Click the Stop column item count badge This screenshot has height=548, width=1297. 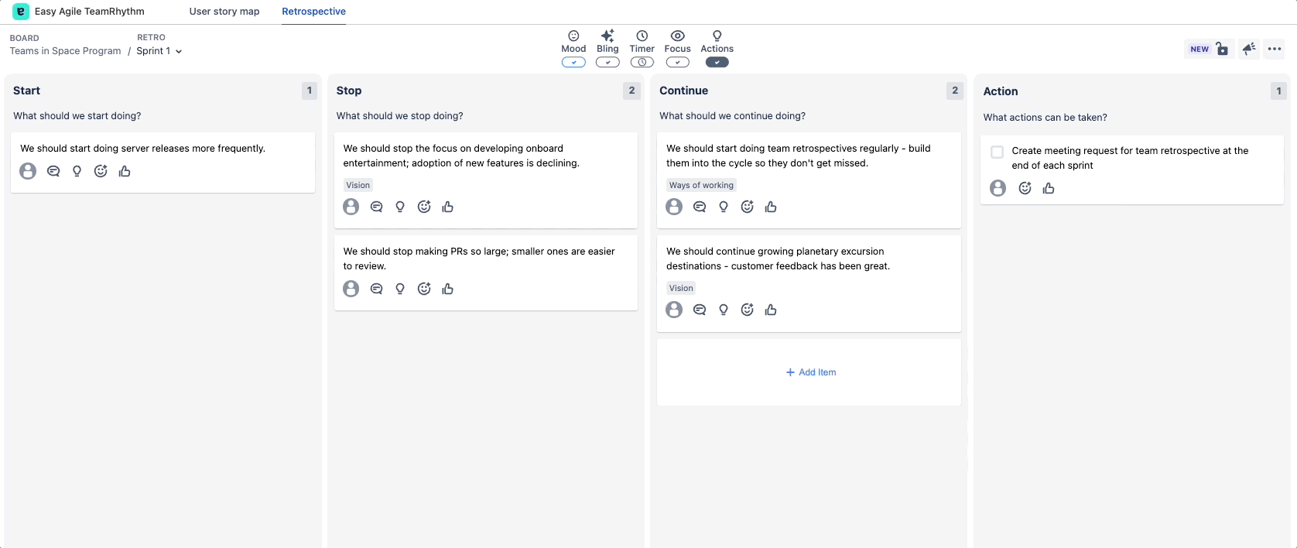pos(632,91)
